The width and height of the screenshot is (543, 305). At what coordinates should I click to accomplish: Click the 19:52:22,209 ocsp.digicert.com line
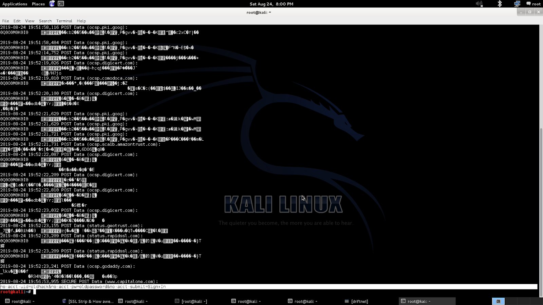pyautogui.click(x=69, y=175)
